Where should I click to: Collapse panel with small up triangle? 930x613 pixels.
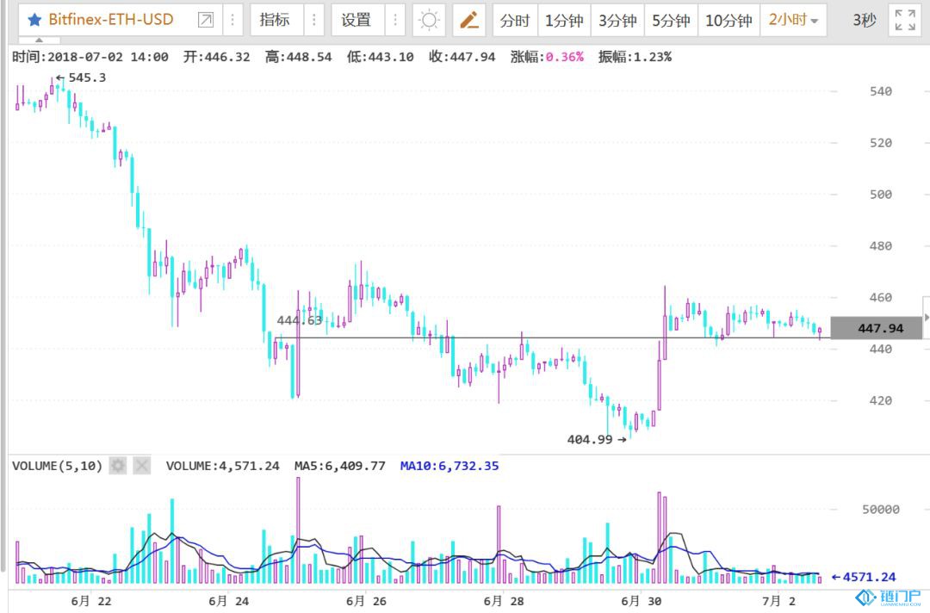pos(39,40)
